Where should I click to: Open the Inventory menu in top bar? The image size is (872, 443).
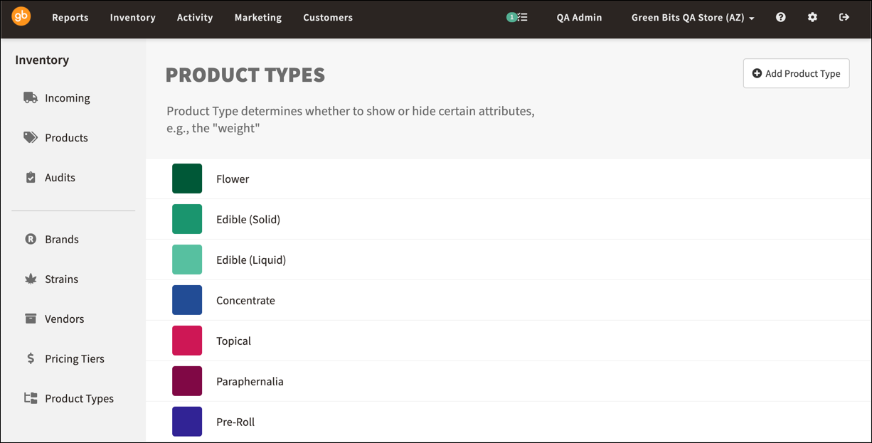pos(133,18)
